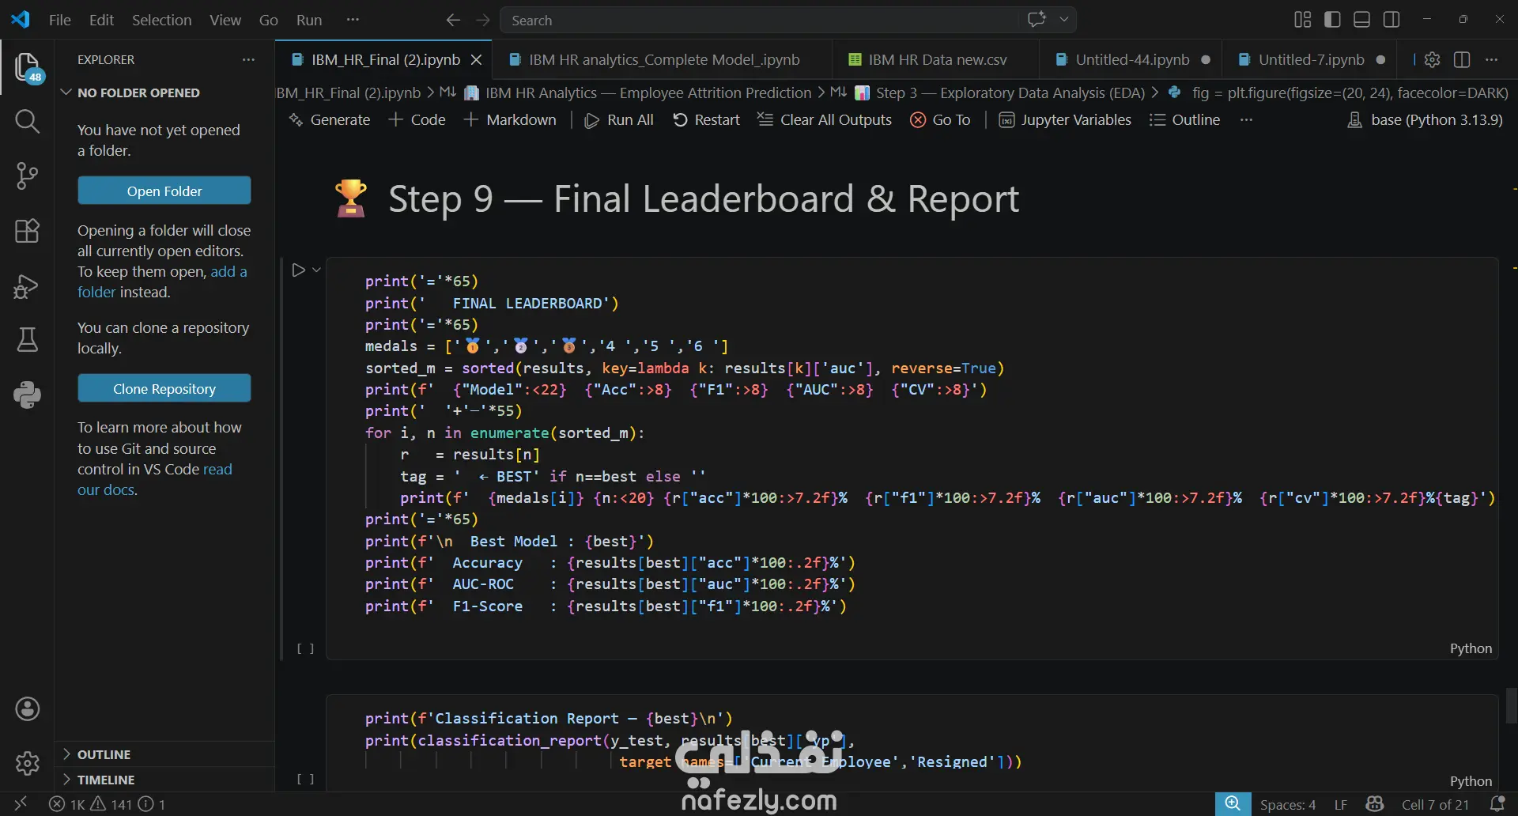Open the Search view in activity bar
Screen dimensions: 1518x816
coord(27,122)
